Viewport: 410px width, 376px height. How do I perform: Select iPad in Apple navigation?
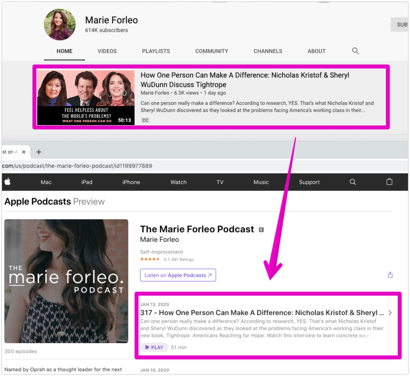[87, 182]
